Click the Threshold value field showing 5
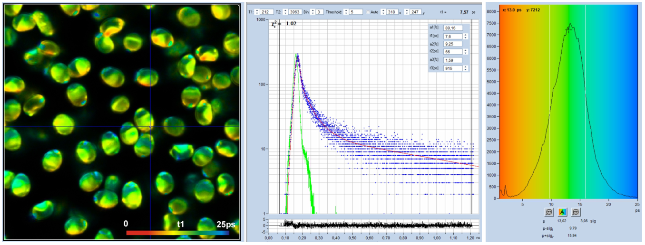645x245 pixels. tap(355, 12)
